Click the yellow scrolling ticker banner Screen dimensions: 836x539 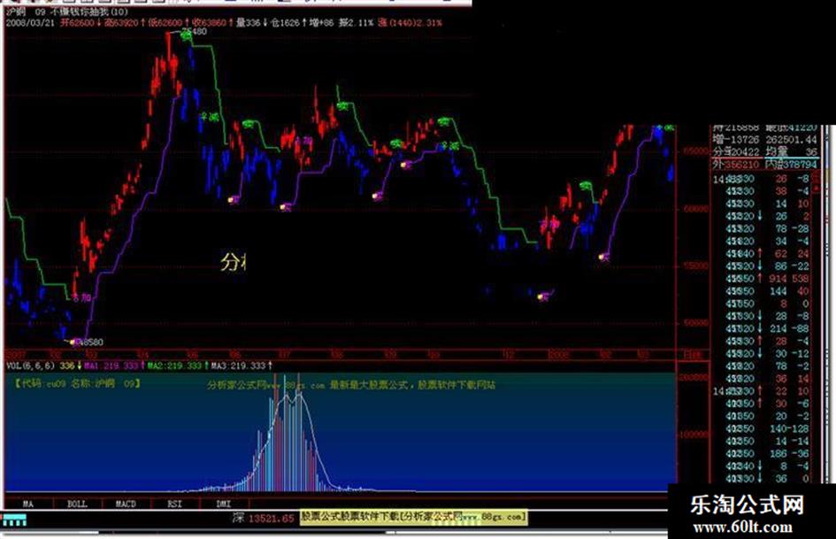[x=414, y=517]
